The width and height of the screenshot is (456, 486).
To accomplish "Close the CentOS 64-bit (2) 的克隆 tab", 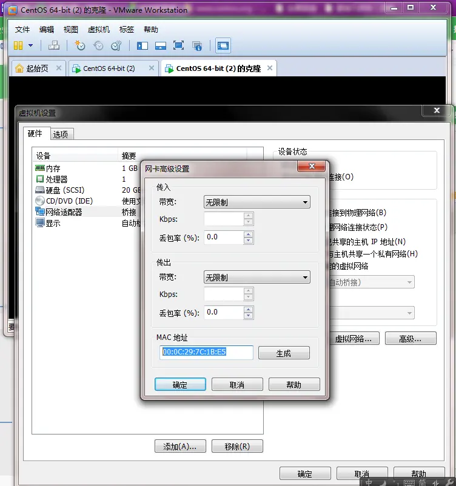I will [270, 68].
